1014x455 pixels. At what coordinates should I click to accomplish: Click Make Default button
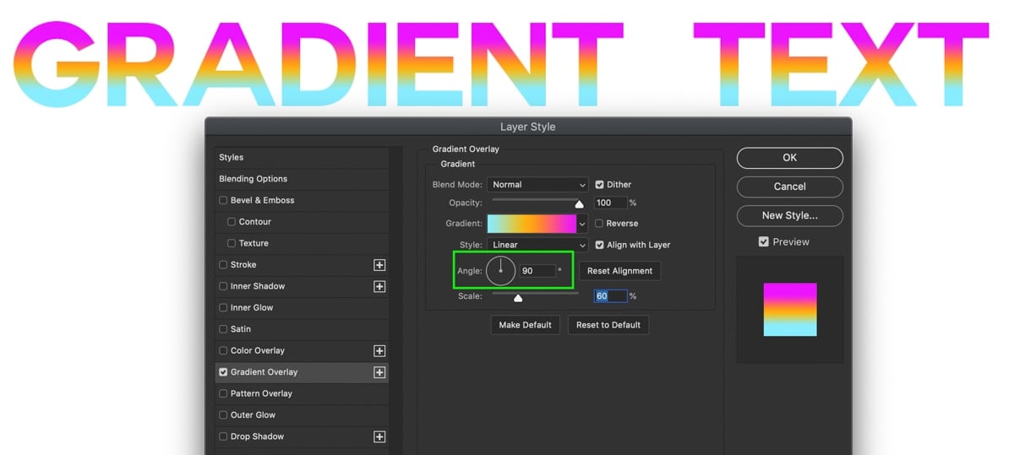(525, 325)
